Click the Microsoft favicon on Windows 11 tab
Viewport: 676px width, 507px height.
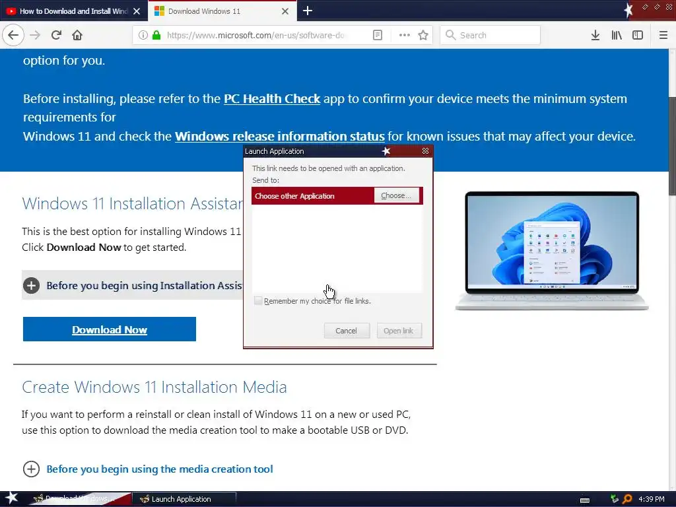159,11
